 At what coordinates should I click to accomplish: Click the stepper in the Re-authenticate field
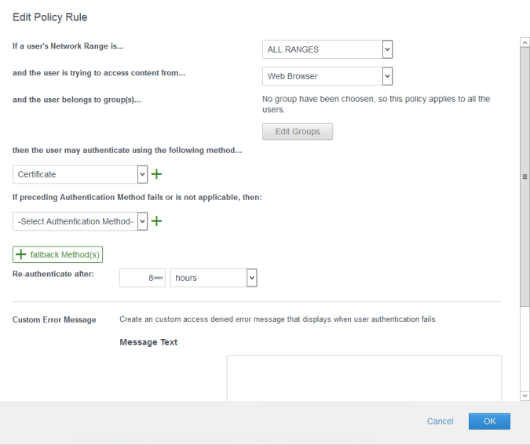point(159,278)
